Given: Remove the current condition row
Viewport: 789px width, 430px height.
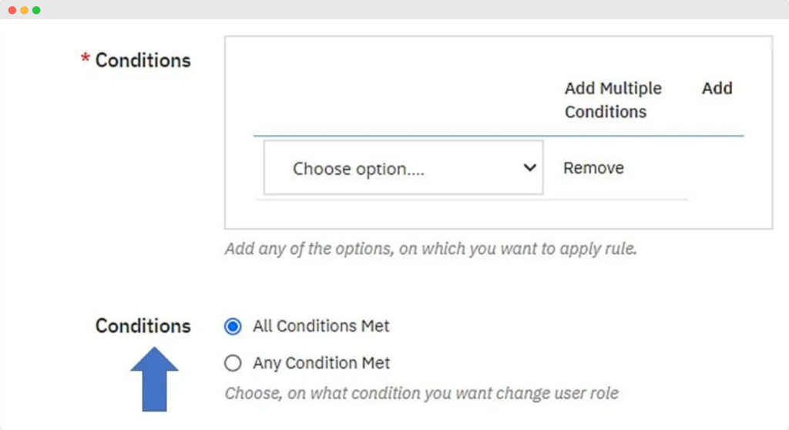Looking at the screenshot, I should pos(593,167).
